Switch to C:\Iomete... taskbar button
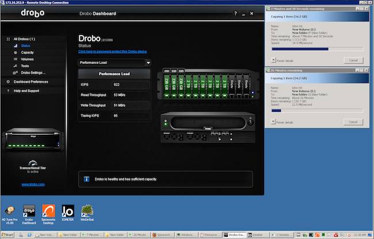 [281, 235]
